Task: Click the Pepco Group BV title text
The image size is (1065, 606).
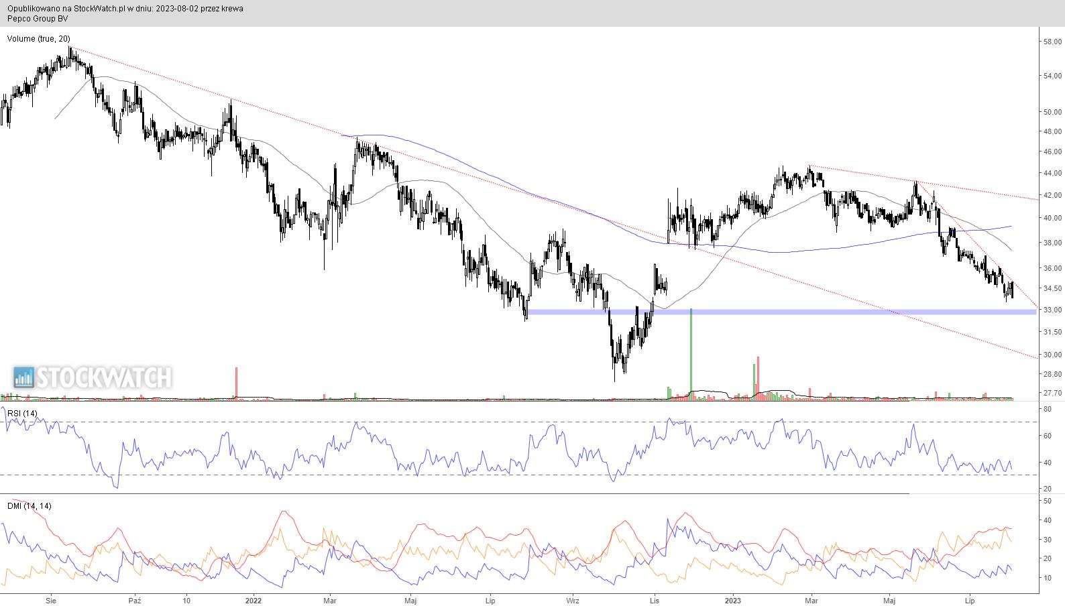Action: [x=38, y=19]
